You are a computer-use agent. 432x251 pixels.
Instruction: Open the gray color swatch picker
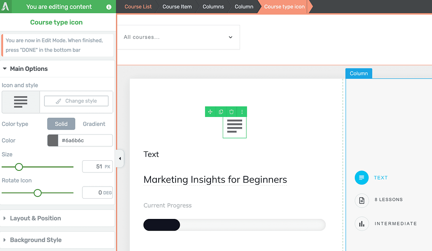(x=53, y=140)
